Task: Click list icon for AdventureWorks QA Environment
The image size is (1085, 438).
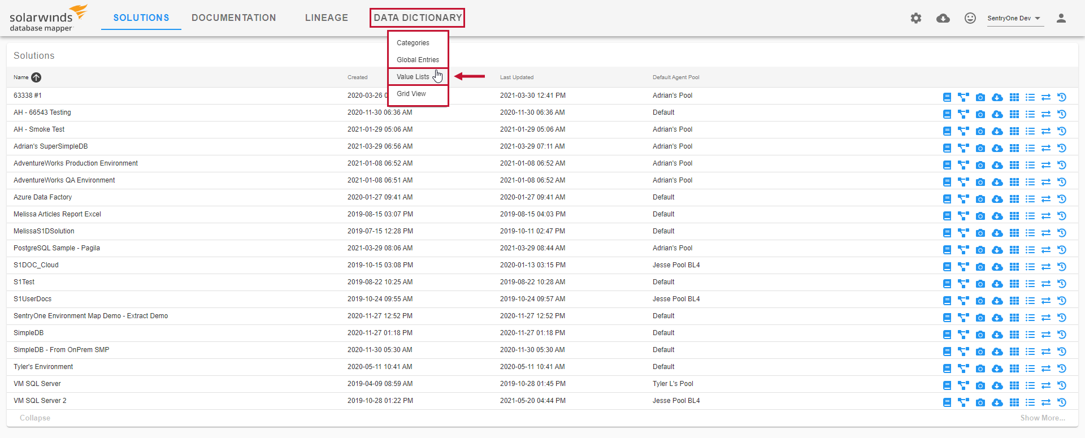Action: [x=1030, y=182]
